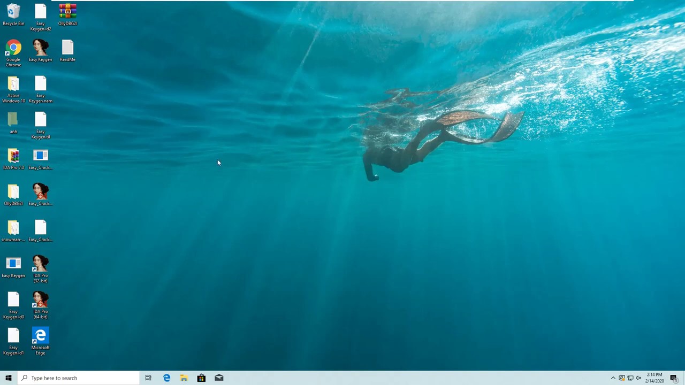Viewport: 685px width, 385px height.
Task: Select the OllyDBG2i WinRAR archive icon
Action: [x=67, y=15]
